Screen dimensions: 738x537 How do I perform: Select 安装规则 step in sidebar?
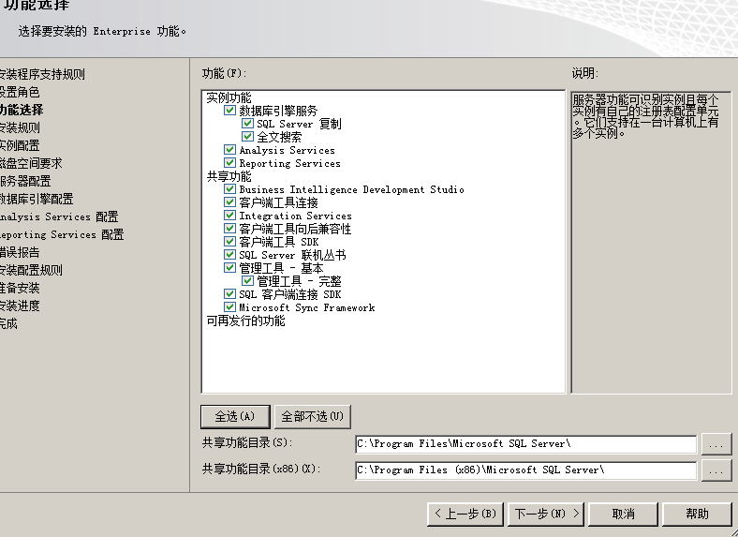pos(20,128)
